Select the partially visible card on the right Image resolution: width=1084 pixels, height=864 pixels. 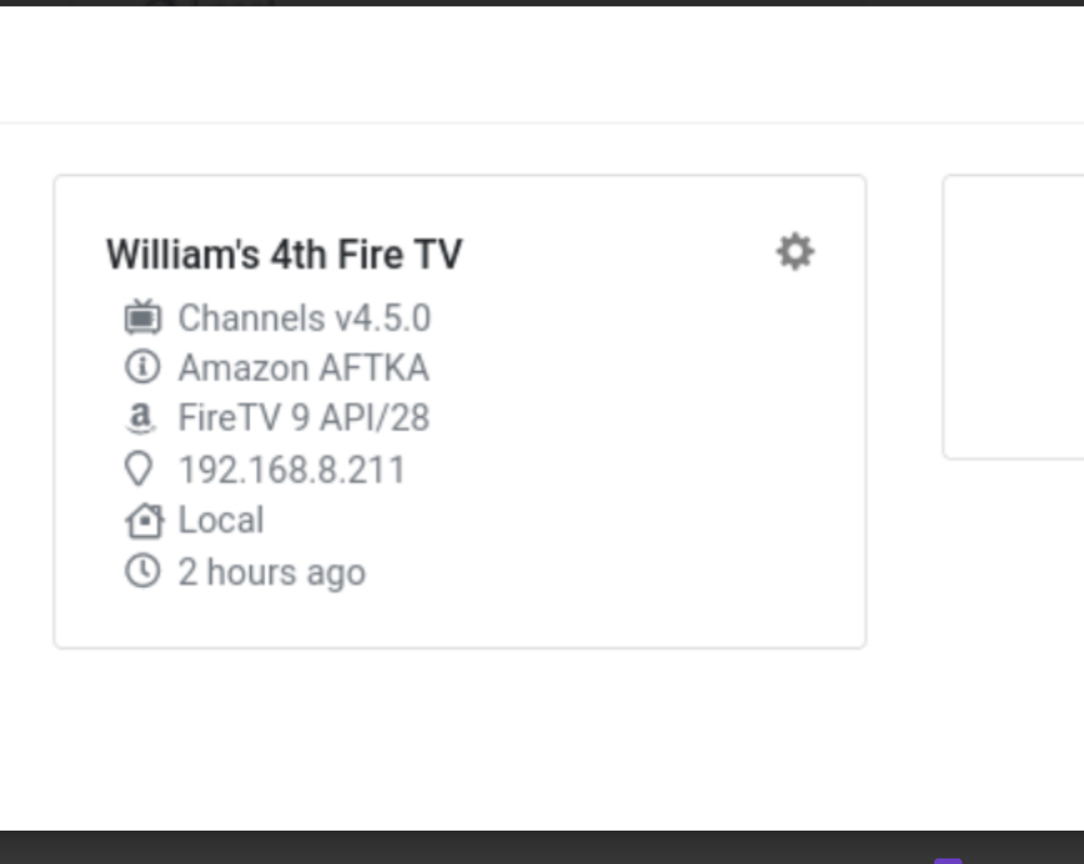tap(1014, 317)
